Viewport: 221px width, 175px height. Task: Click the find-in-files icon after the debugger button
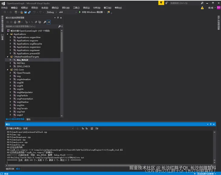click(x=109, y=12)
